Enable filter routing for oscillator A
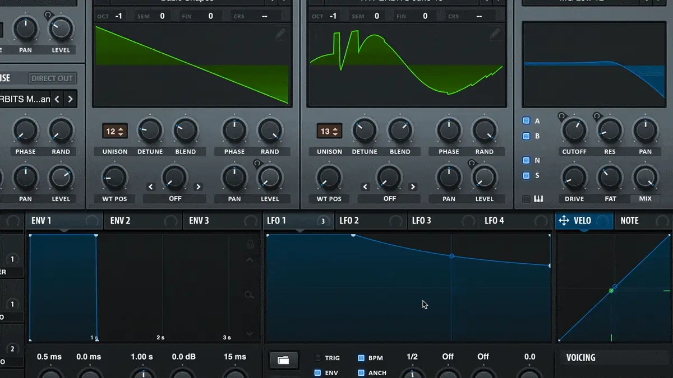The width and height of the screenshot is (673, 378). coord(526,120)
